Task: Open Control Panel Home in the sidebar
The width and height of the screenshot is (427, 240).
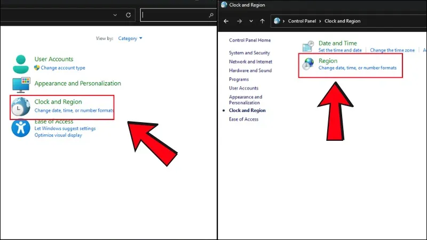Action: (x=249, y=40)
